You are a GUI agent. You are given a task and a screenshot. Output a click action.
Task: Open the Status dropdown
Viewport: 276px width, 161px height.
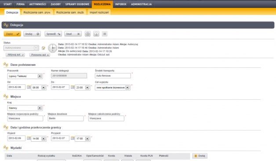(21, 48)
